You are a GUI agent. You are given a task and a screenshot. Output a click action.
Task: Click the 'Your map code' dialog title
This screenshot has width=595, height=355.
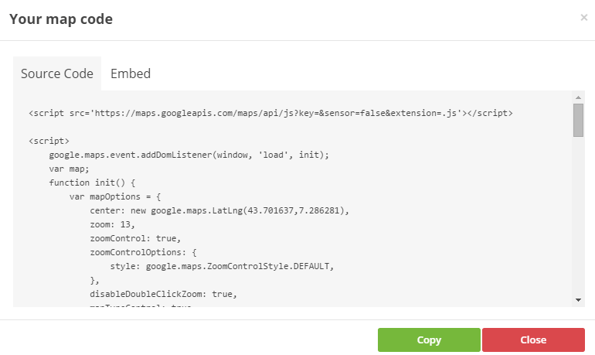point(61,19)
